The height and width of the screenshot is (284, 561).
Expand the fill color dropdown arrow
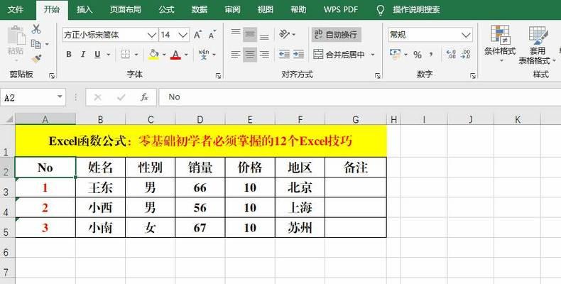164,55
